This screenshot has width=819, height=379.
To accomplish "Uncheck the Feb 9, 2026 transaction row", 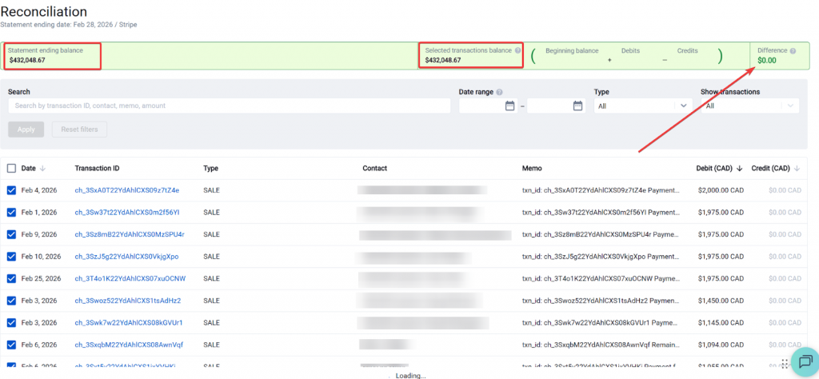I will (11, 234).
